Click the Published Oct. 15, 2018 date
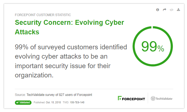The height and width of the screenshot is (112, 187). coord(47,102)
